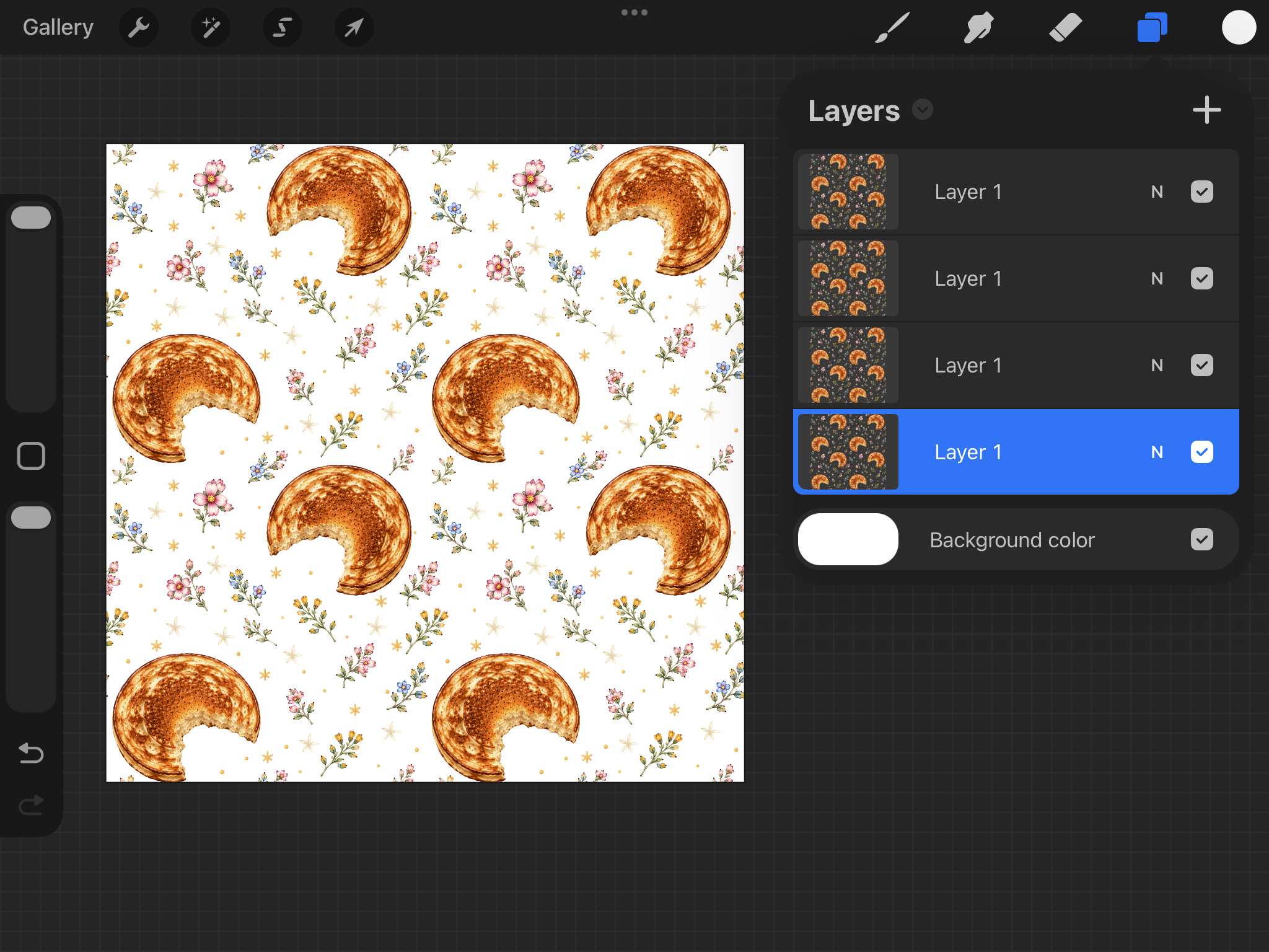Undo the last action
This screenshot has height=952, width=1269.
click(31, 753)
